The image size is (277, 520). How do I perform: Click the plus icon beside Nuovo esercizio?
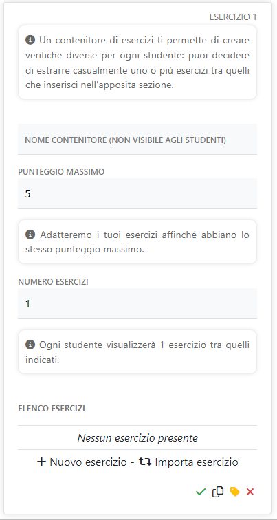tap(41, 462)
